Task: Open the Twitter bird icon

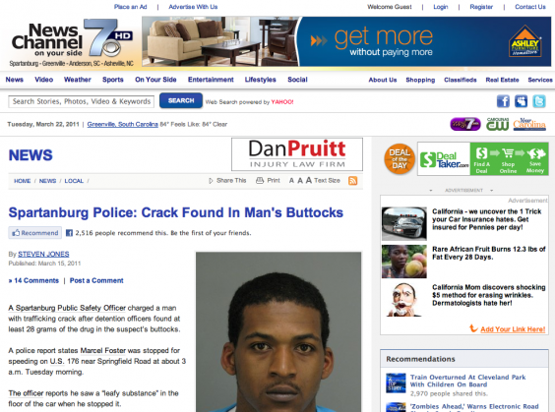Action: point(539,101)
